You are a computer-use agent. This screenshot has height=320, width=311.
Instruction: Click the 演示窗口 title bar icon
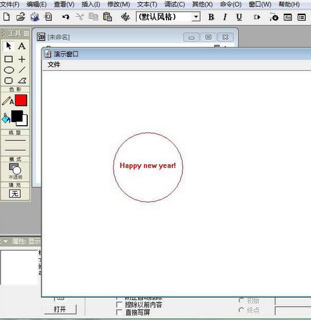click(47, 54)
